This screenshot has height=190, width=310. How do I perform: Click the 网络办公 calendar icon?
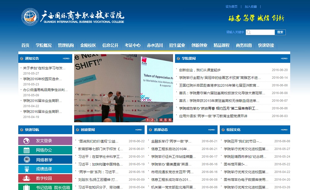26,150
